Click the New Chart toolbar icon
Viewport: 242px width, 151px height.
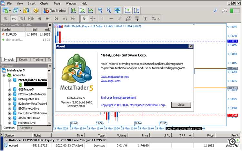(5, 11)
